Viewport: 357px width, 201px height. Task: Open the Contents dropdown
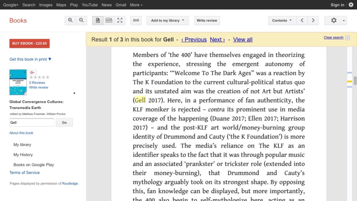(x=282, y=20)
